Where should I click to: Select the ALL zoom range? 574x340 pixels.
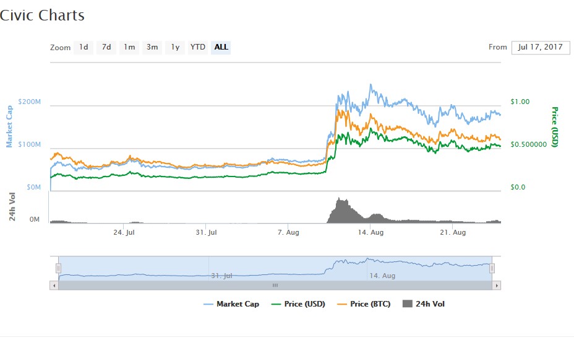click(221, 47)
